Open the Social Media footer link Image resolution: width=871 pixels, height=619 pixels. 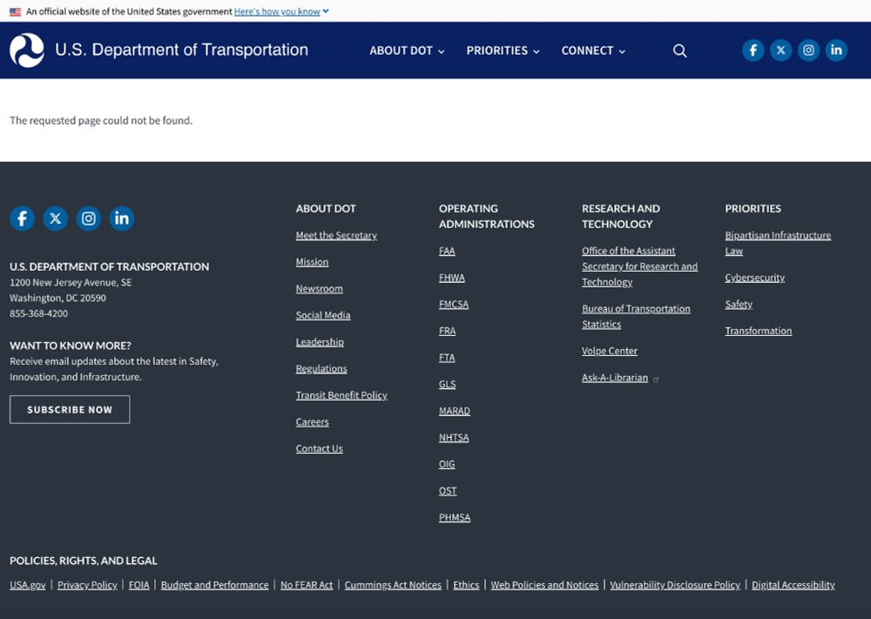(x=323, y=315)
